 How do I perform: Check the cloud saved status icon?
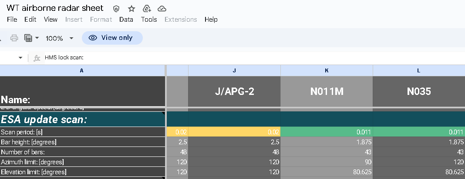(162, 9)
